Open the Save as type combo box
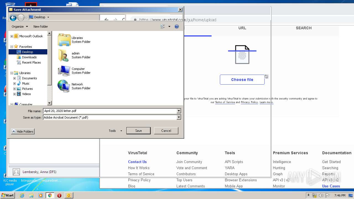 112,117
